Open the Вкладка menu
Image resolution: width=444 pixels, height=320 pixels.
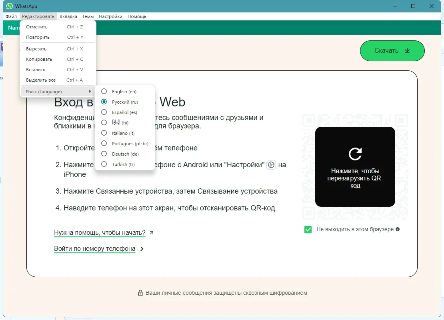68,16
